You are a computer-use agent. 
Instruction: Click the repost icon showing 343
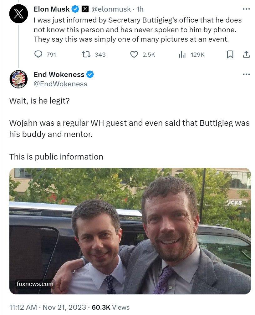point(86,54)
